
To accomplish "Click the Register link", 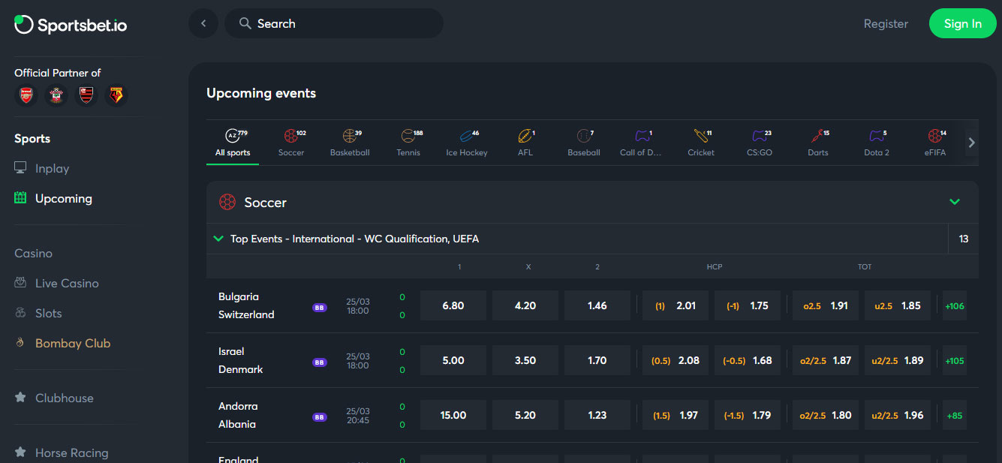I will click(x=886, y=23).
